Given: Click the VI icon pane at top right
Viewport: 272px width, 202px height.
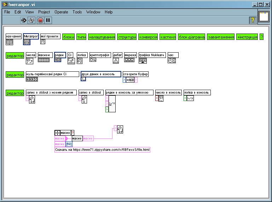Looking at the screenshot, I should tap(264, 17).
